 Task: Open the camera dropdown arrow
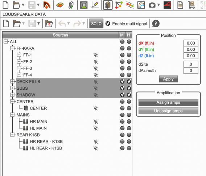pos(159,5)
